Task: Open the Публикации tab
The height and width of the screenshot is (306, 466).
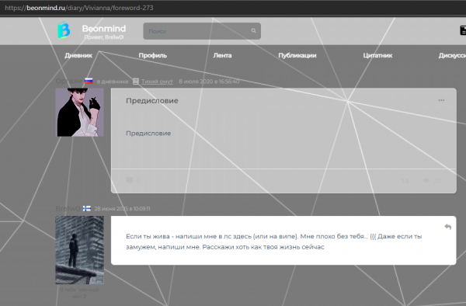Action: pyautogui.click(x=297, y=55)
